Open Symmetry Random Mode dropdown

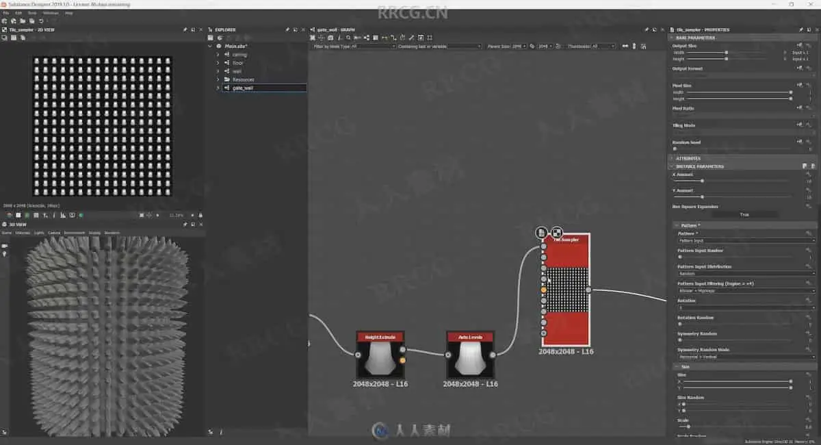point(746,357)
